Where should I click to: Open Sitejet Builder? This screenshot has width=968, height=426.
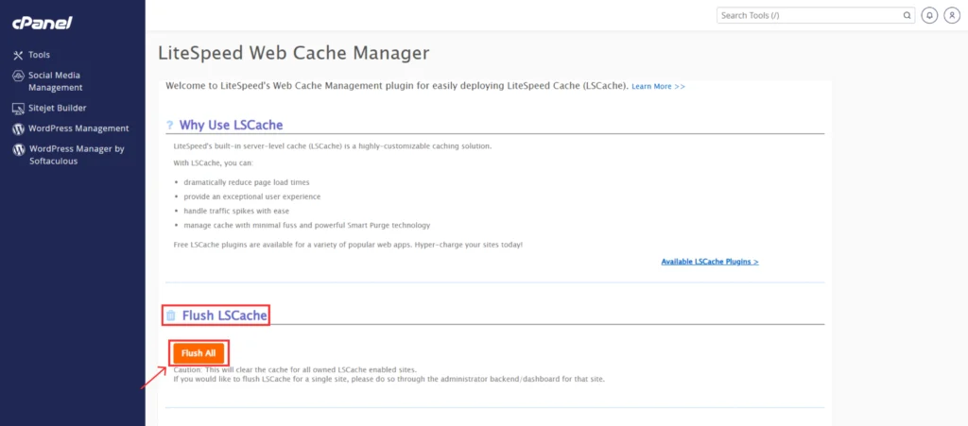point(58,108)
